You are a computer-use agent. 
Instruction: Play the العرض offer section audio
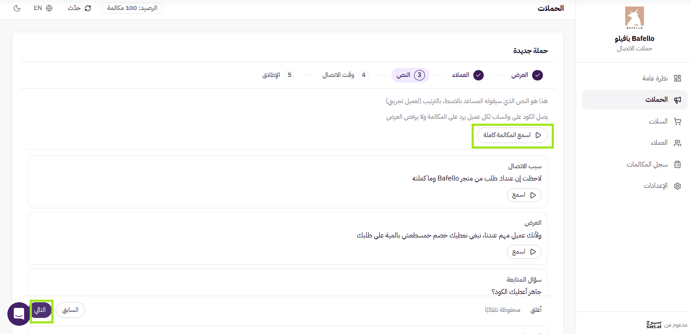tap(524, 252)
